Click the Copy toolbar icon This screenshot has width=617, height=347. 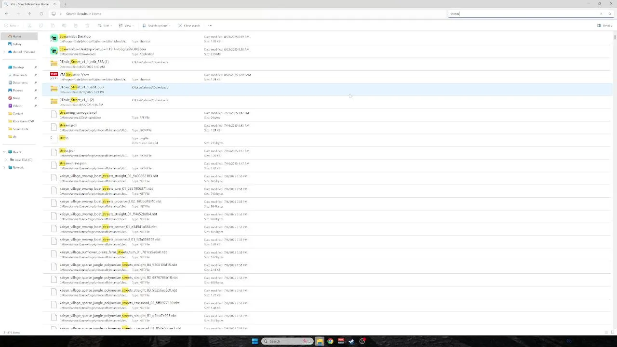41,26
